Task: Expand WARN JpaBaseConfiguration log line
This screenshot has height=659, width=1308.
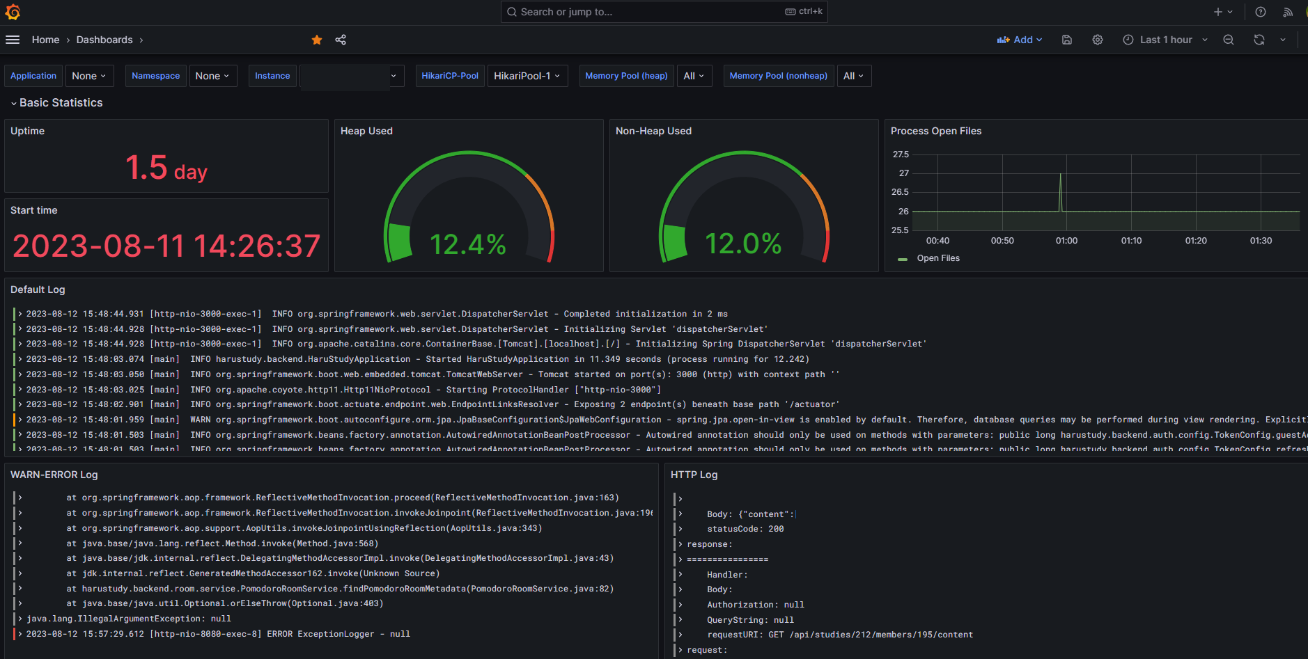Action: pos(20,420)
